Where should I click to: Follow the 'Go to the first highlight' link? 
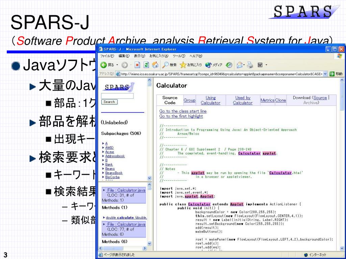click(x=181, y=116)
